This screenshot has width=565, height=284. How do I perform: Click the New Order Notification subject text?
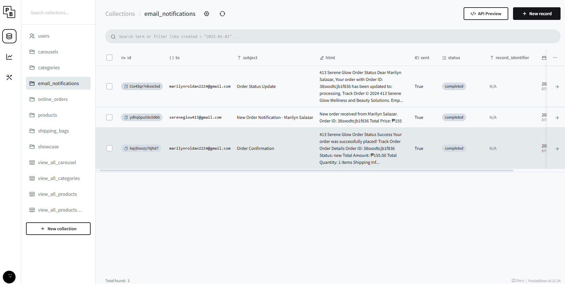tap(275, 117)
